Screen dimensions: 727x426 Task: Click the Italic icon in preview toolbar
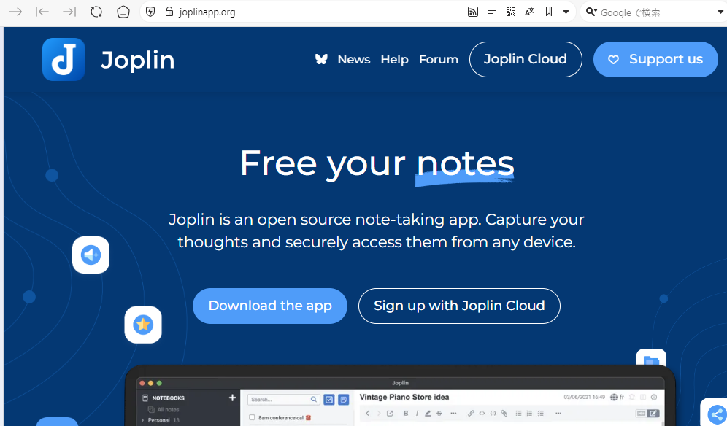coord(417,413)
